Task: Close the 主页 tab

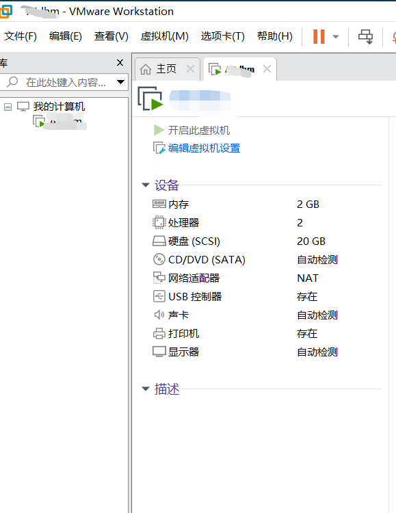Action: [x=190, y=69]
